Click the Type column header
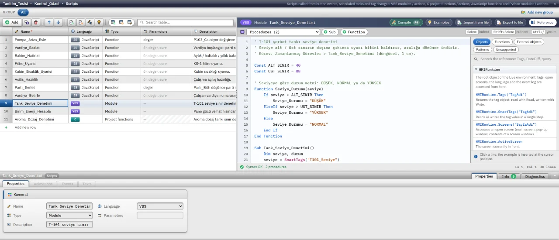This screenshot has height=240, width=559. tap(122, 31)
